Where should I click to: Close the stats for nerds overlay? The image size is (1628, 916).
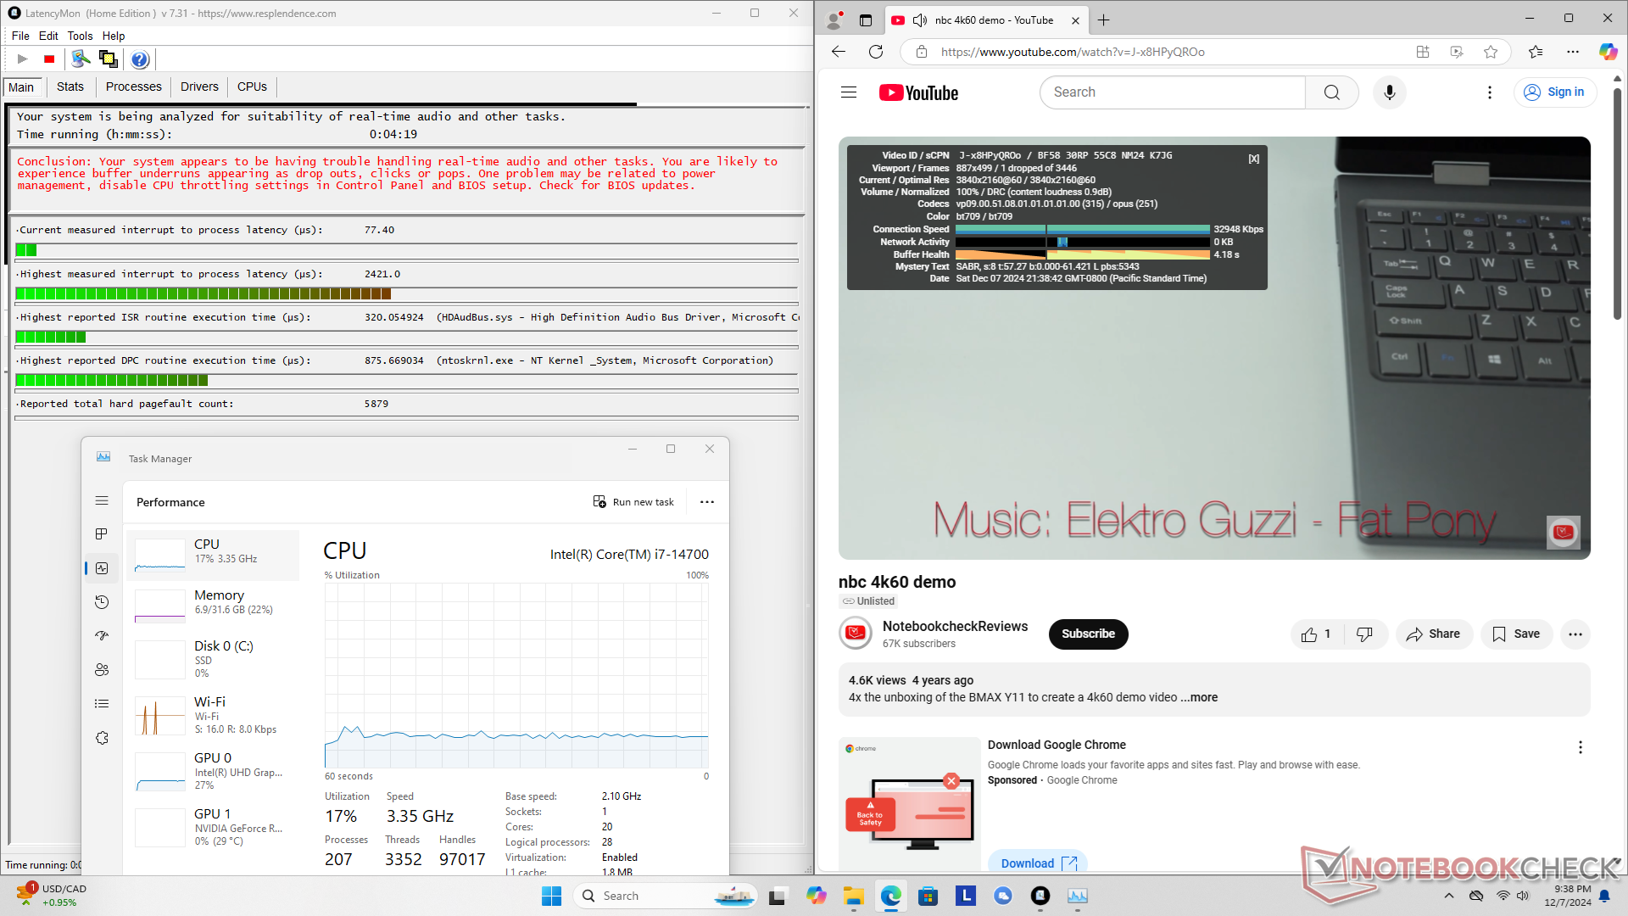1253,159
